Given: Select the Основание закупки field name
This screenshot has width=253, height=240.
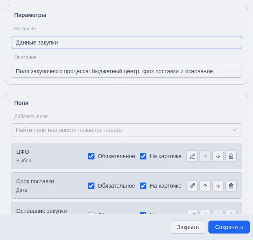Looking at the screenshot, I should pyautogui.click(x=41, y=211).
